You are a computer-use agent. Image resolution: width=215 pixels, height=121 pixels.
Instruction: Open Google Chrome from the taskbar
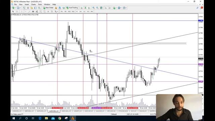pyautogui.click(x=59, y=118)
